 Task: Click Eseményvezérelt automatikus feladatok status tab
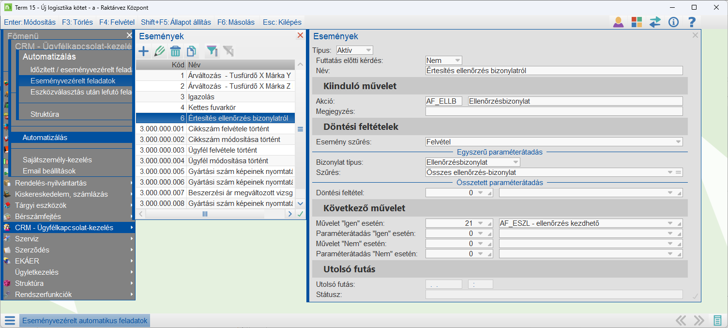pos(85,321)
